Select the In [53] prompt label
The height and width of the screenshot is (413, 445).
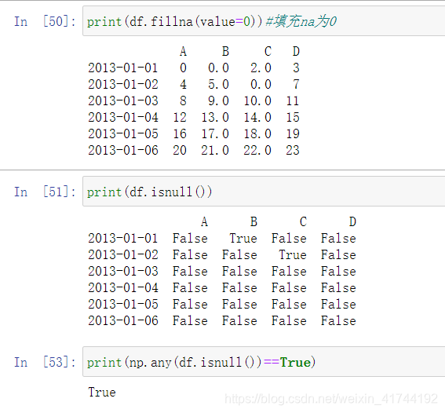click(x=45, y=362)
